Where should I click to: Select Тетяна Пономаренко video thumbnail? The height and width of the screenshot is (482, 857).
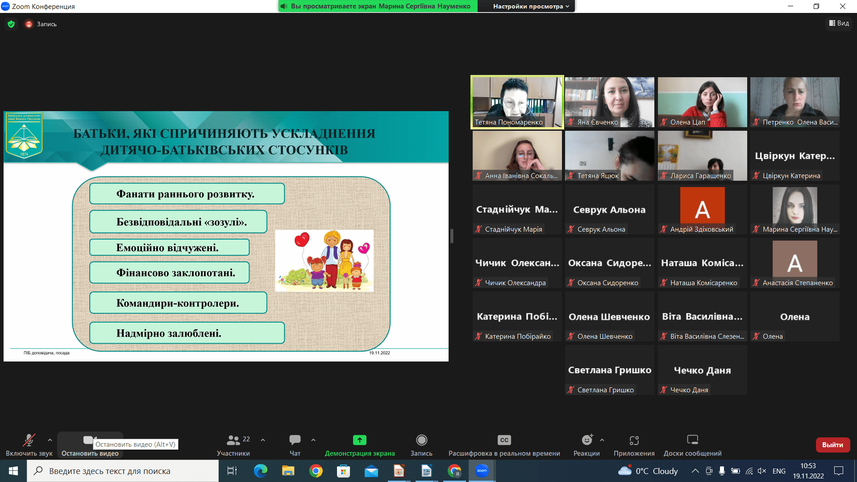pos(517,102)
